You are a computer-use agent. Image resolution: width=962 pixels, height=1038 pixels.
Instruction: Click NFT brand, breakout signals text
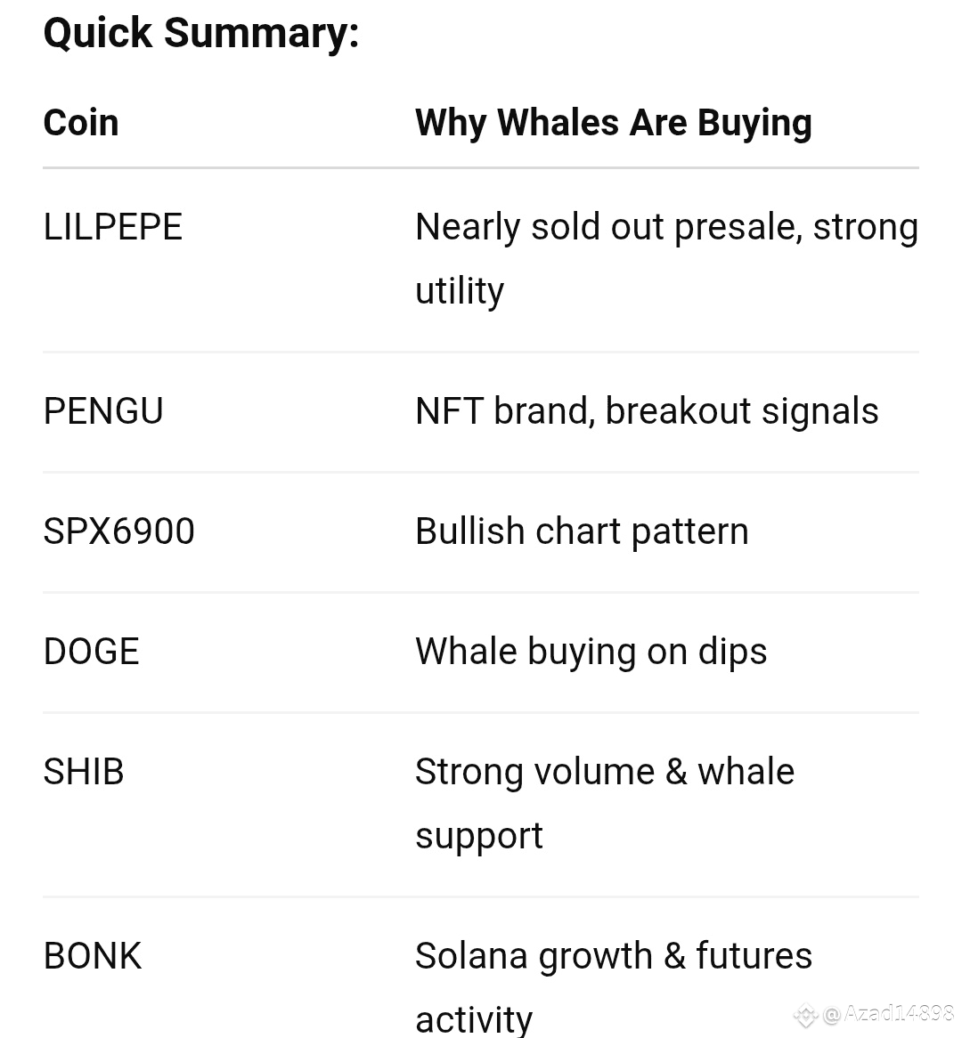point(647,411)
